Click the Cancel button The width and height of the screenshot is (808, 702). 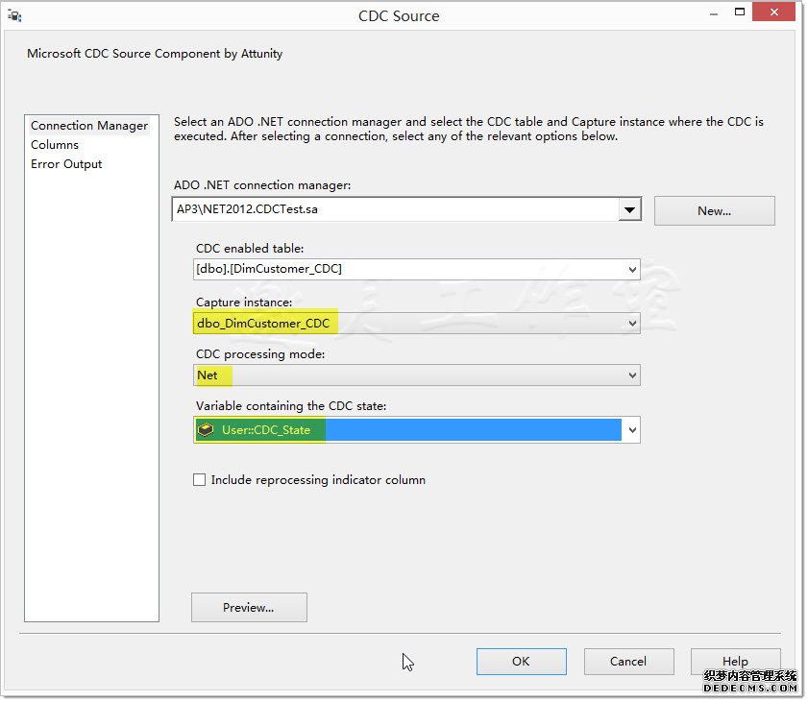[x=628, y=662]
